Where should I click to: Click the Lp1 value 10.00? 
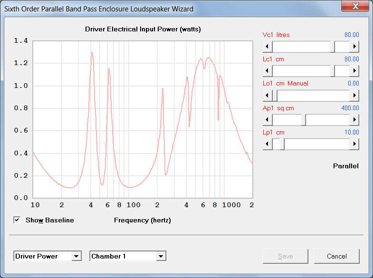pos(352,132)
